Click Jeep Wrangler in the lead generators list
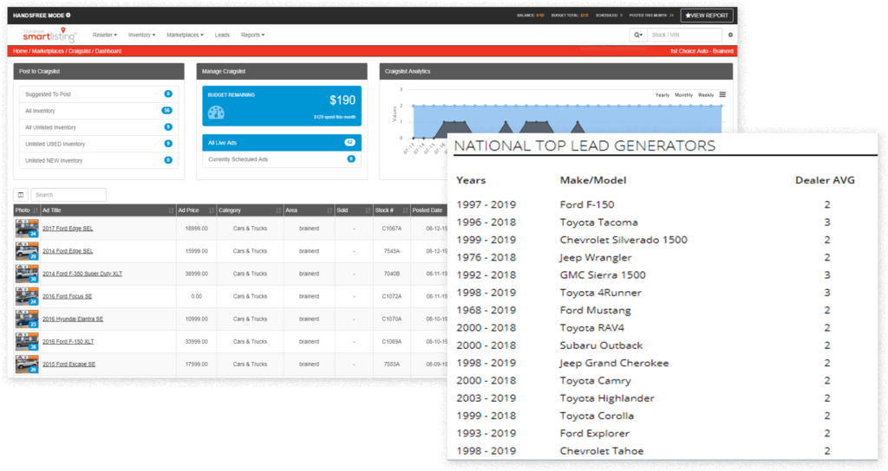This screenshot has width=888, height=471. pos(595,257)
